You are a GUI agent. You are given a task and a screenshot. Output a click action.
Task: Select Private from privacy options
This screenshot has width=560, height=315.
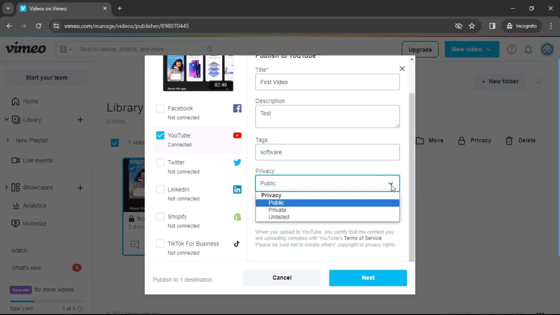(x=278, y=210)
